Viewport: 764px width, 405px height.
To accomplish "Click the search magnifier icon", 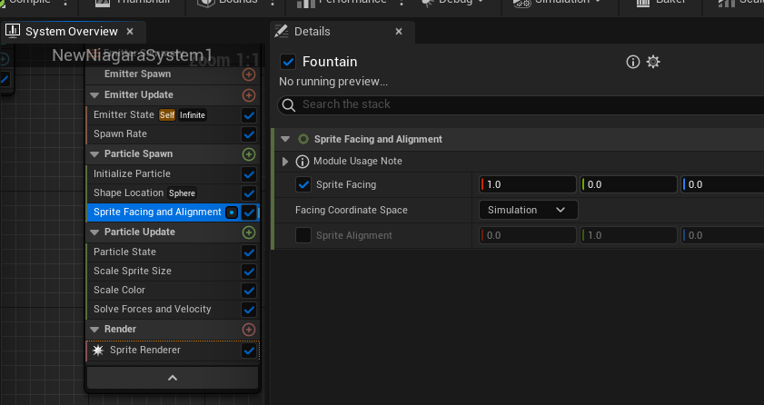I will pyautogui.click(x=289, y=104).
